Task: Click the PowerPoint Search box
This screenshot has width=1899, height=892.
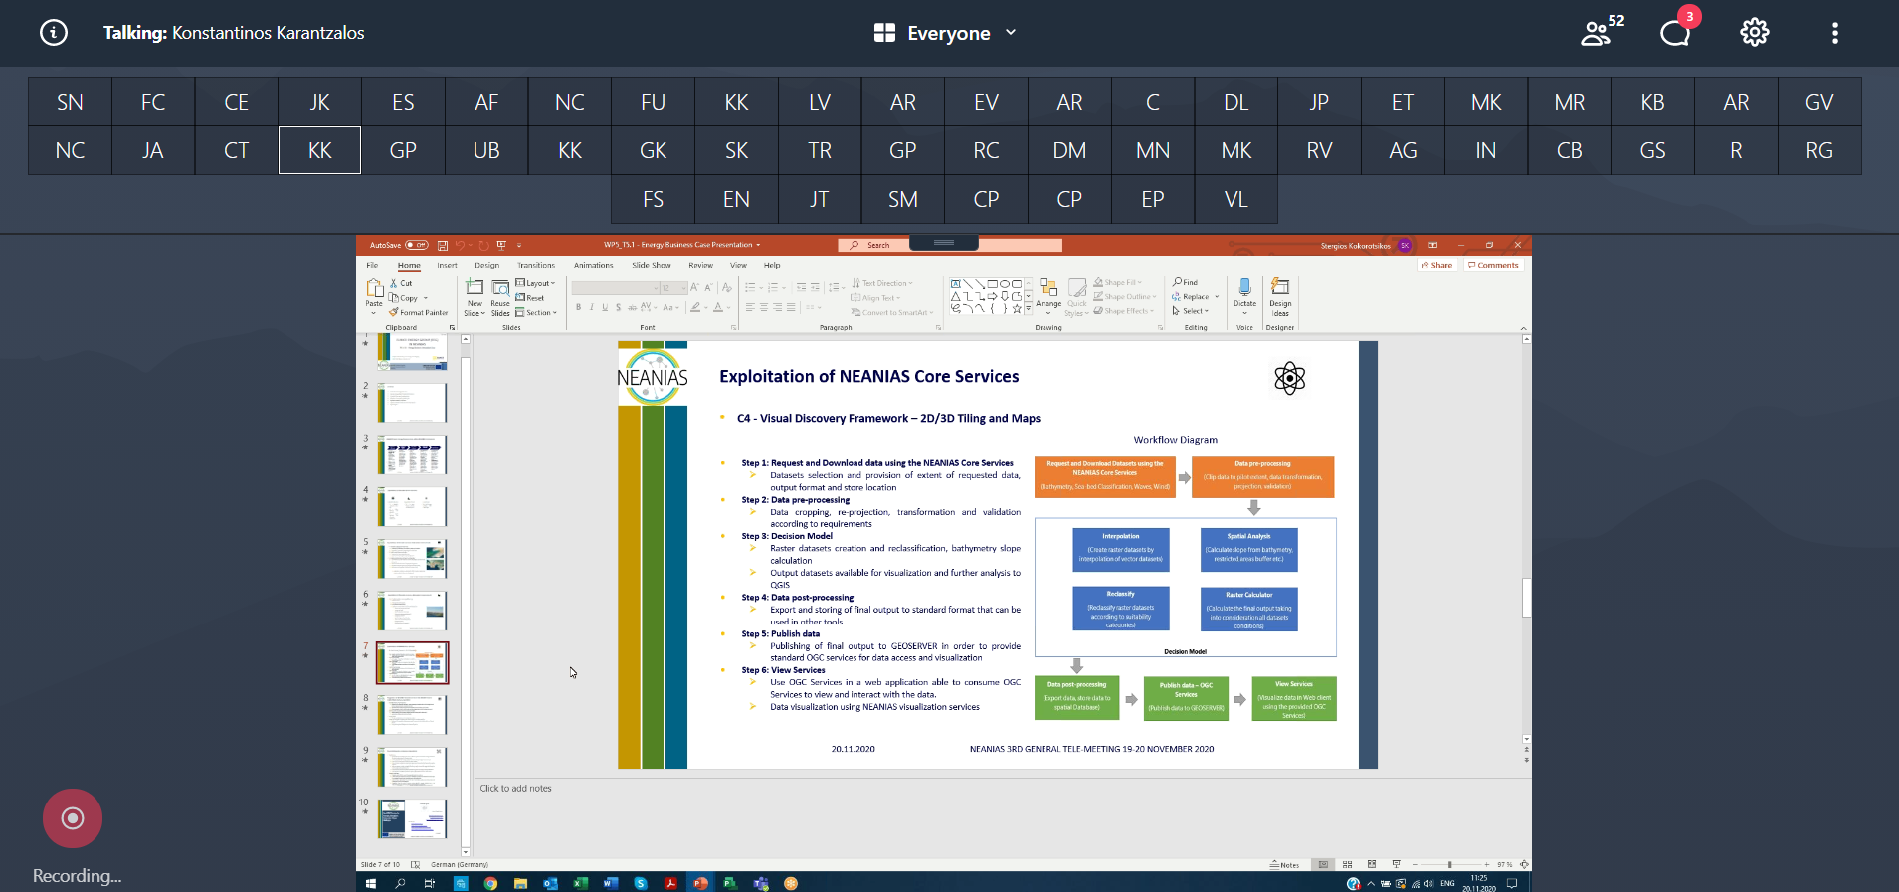Action: [x=950, y=245]
